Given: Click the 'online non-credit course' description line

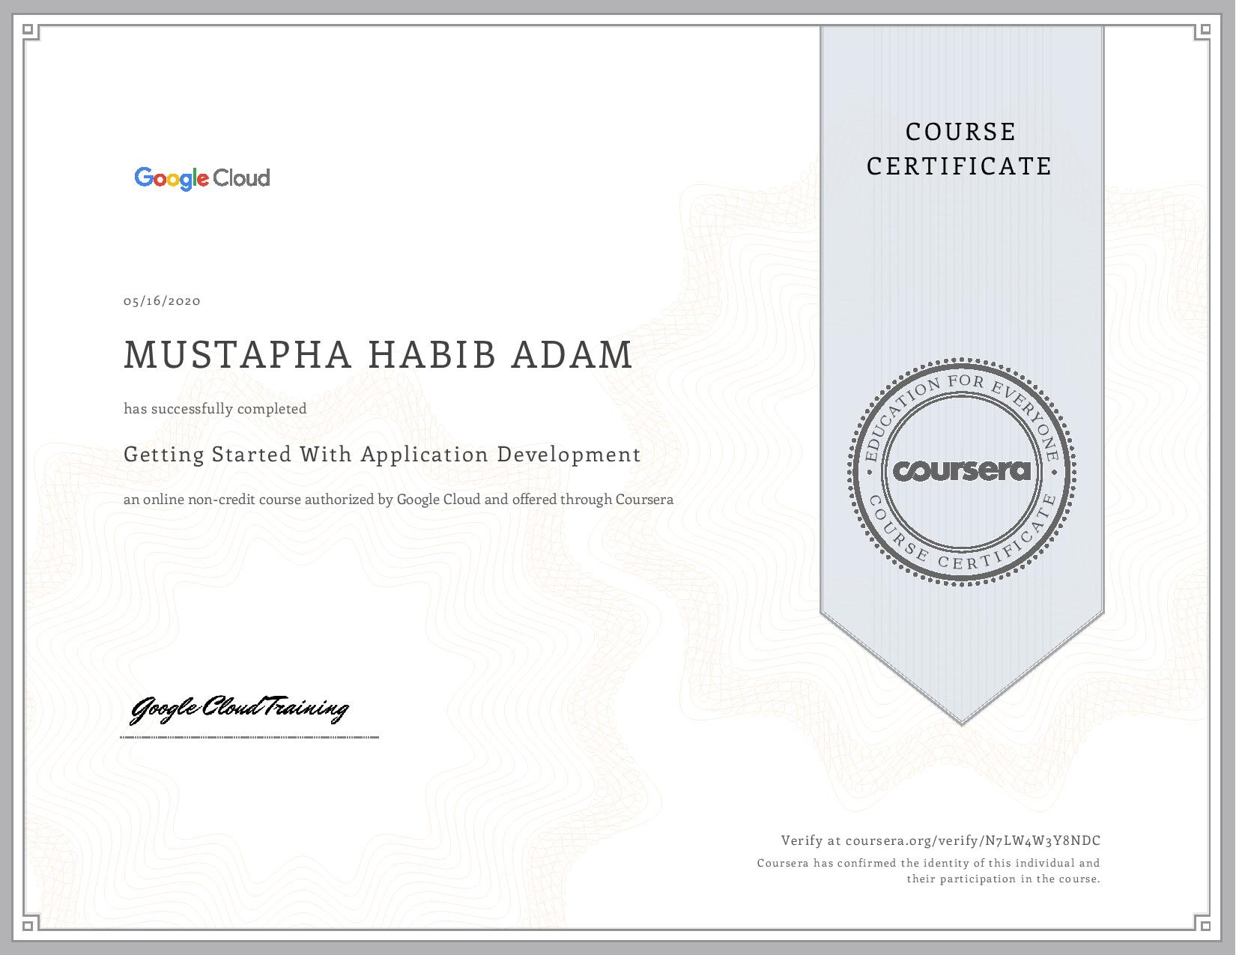Looking at the screenshot, I should 399,500.
